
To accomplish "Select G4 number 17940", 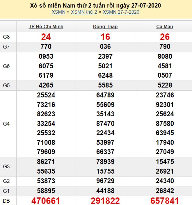I will [x=165, y=142].
